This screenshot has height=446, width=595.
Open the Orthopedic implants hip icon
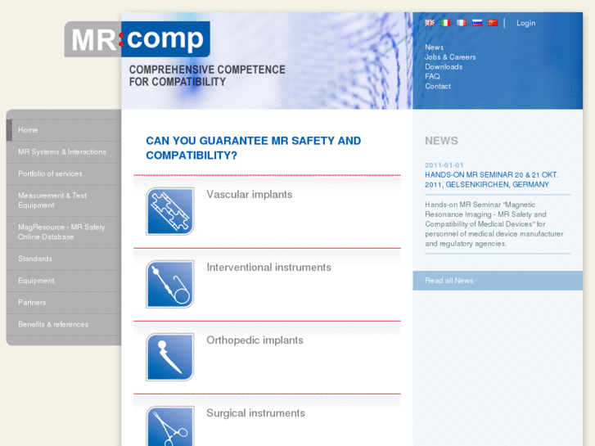(x=170, y=357)
